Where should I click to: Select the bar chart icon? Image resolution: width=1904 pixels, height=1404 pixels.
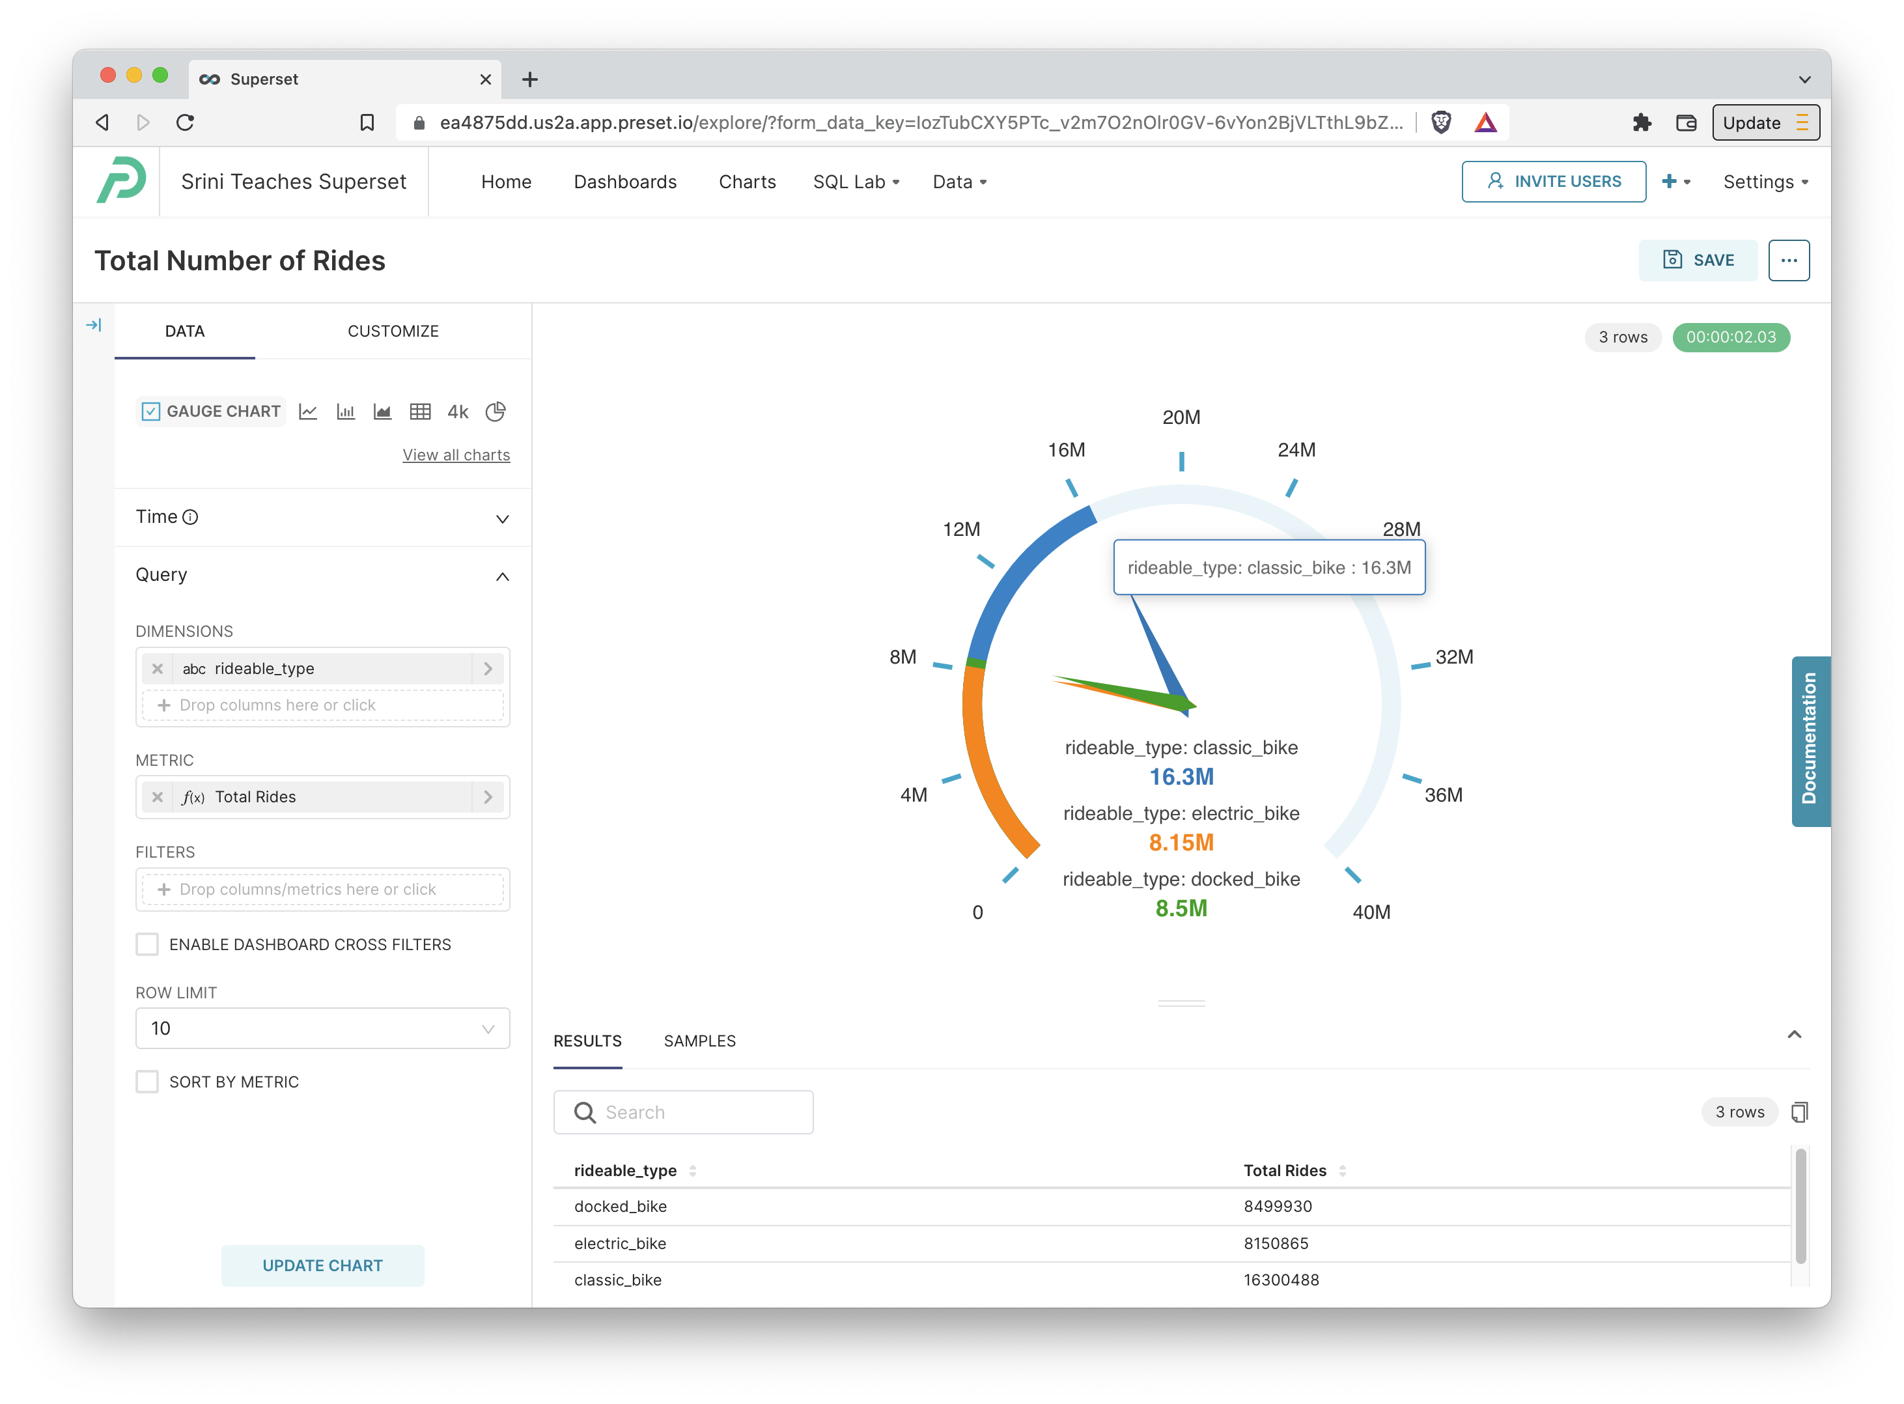pos(345,412)
